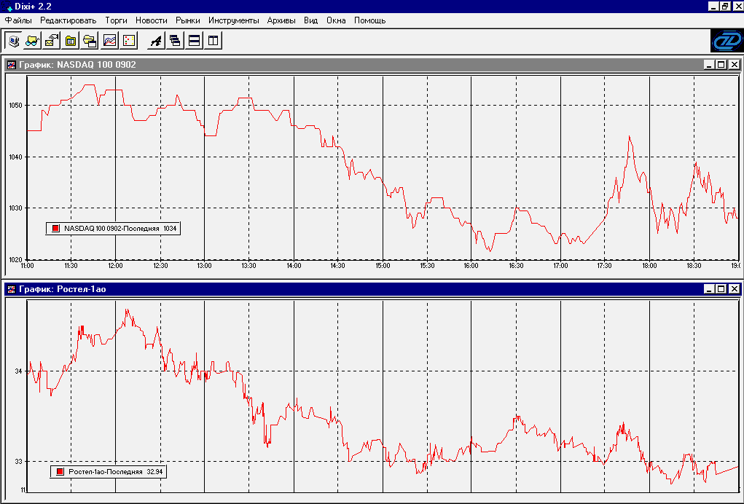The height and width of the screenshot is (504, 744).
Task: Click the NASDAQ 100 0902-Последняя legend label
Action: click(112, 229)
